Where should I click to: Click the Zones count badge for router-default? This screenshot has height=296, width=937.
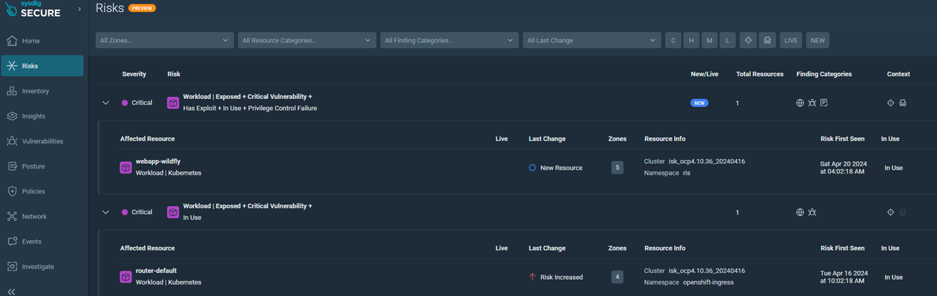617,277
